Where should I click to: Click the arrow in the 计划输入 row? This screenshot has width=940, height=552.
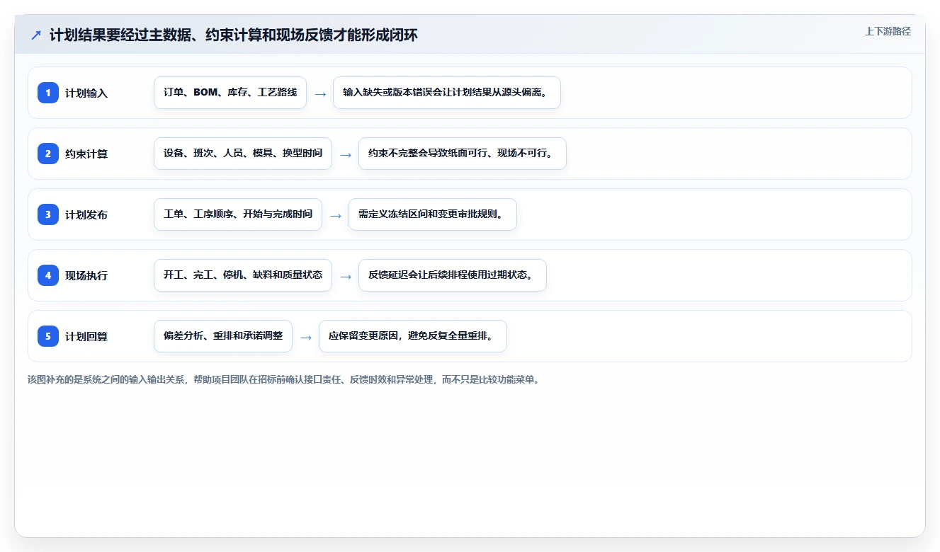coord(320,93)
